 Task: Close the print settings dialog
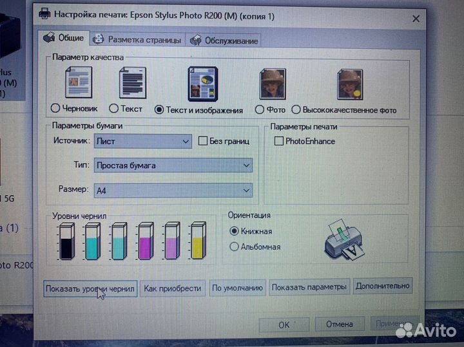pos(416,19)
